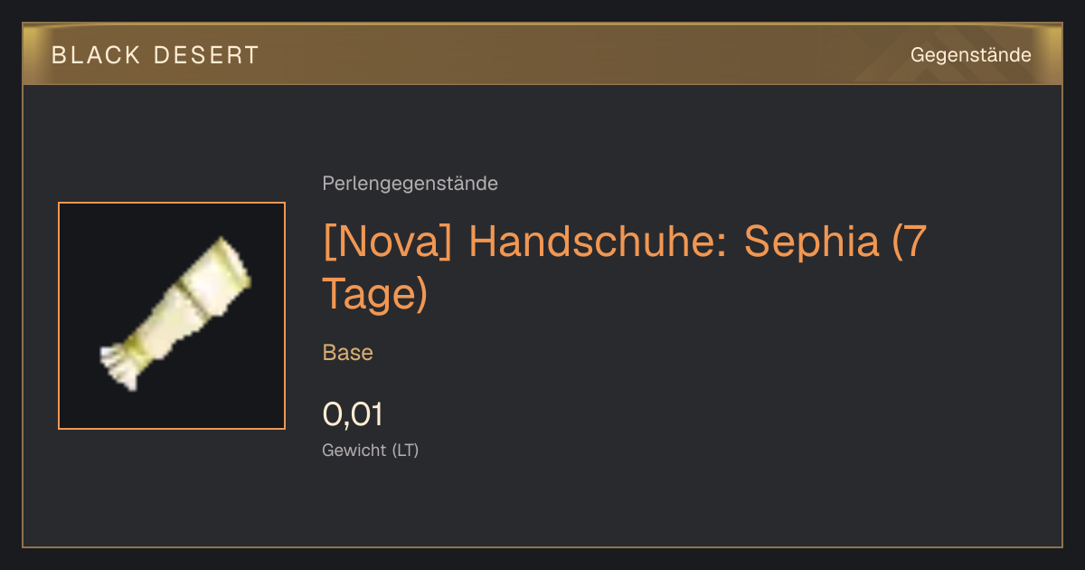Click the fringed cuff of the glove icon

click(x=119, y=366)
